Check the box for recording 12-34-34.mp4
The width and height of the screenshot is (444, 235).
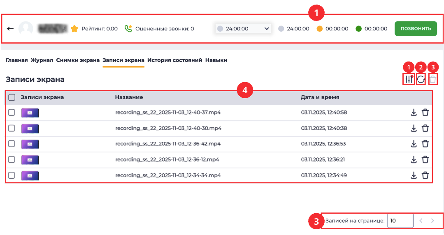coord(12,175)
